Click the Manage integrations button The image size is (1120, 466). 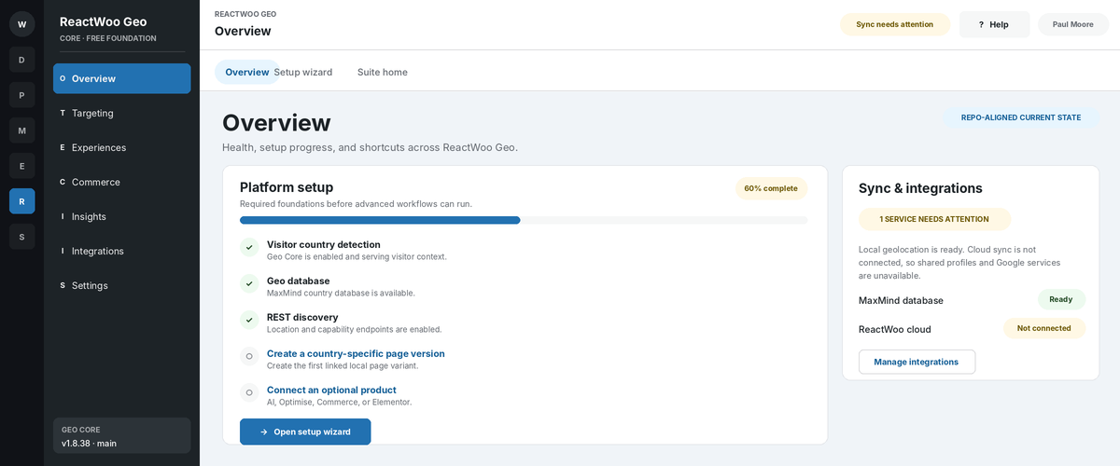(917, 362)
